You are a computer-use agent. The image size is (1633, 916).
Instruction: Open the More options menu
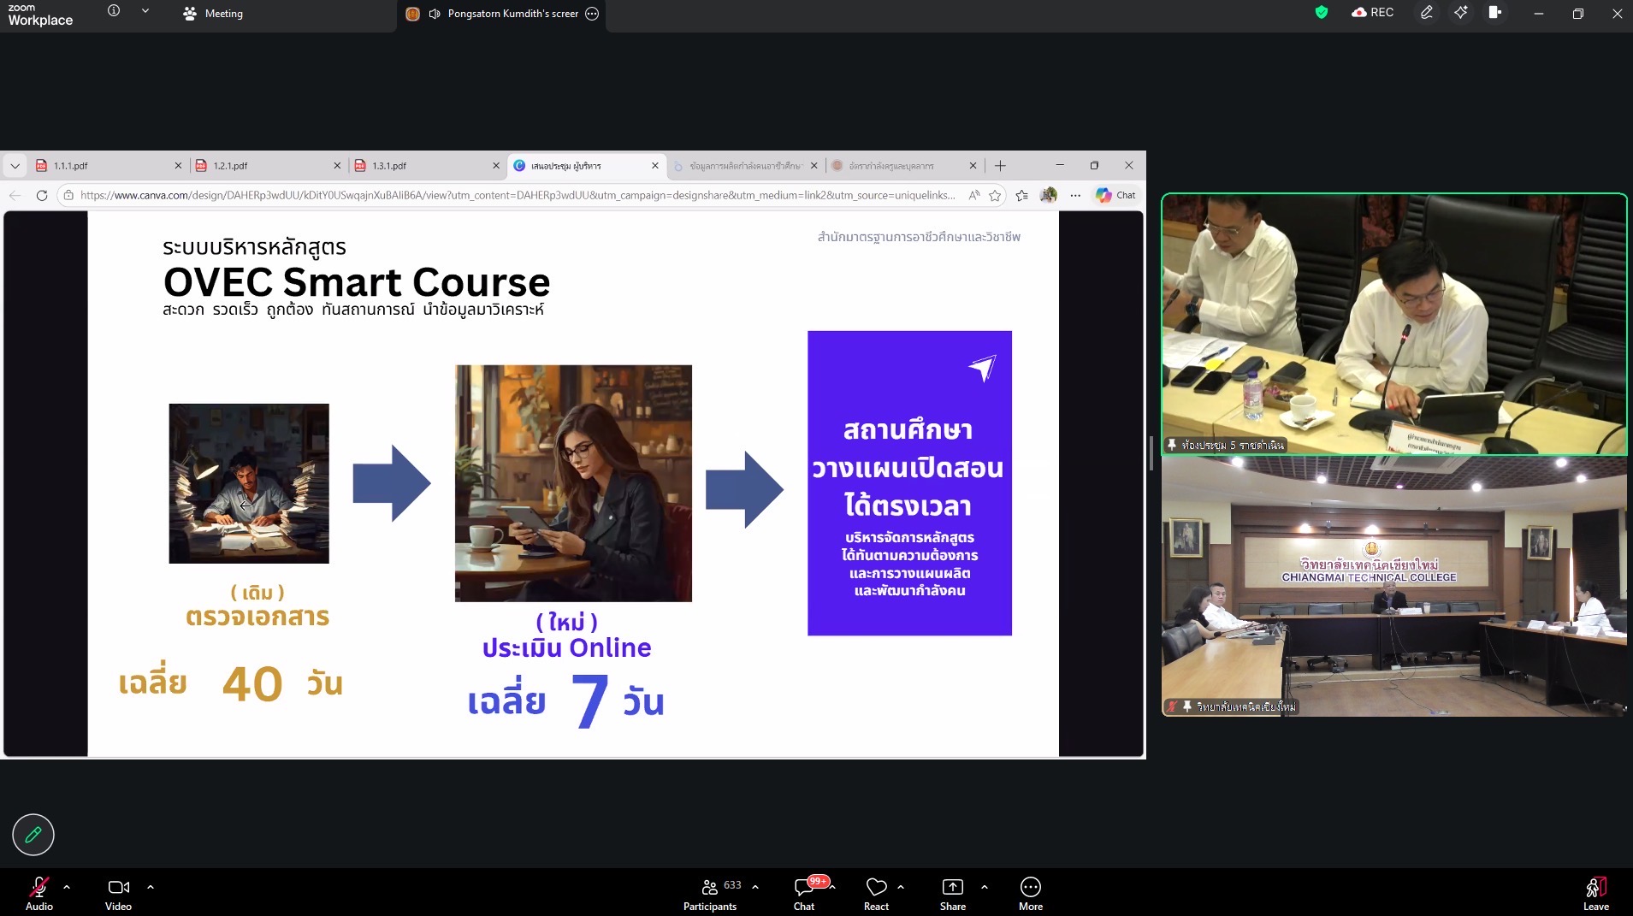click(x=1030, y=893)
